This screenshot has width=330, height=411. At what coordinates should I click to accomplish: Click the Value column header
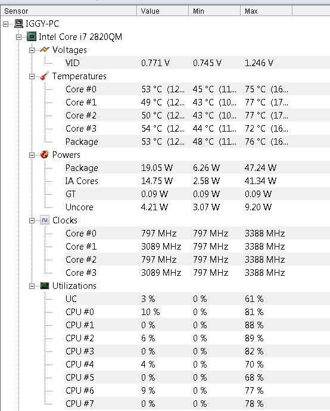163,11
